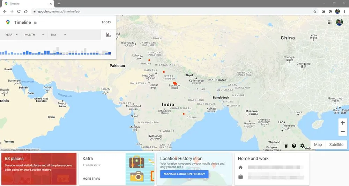Click the Hanoi label on map

(298, 112)
